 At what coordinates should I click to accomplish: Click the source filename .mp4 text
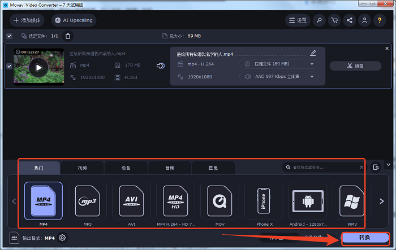pos(97,54)
